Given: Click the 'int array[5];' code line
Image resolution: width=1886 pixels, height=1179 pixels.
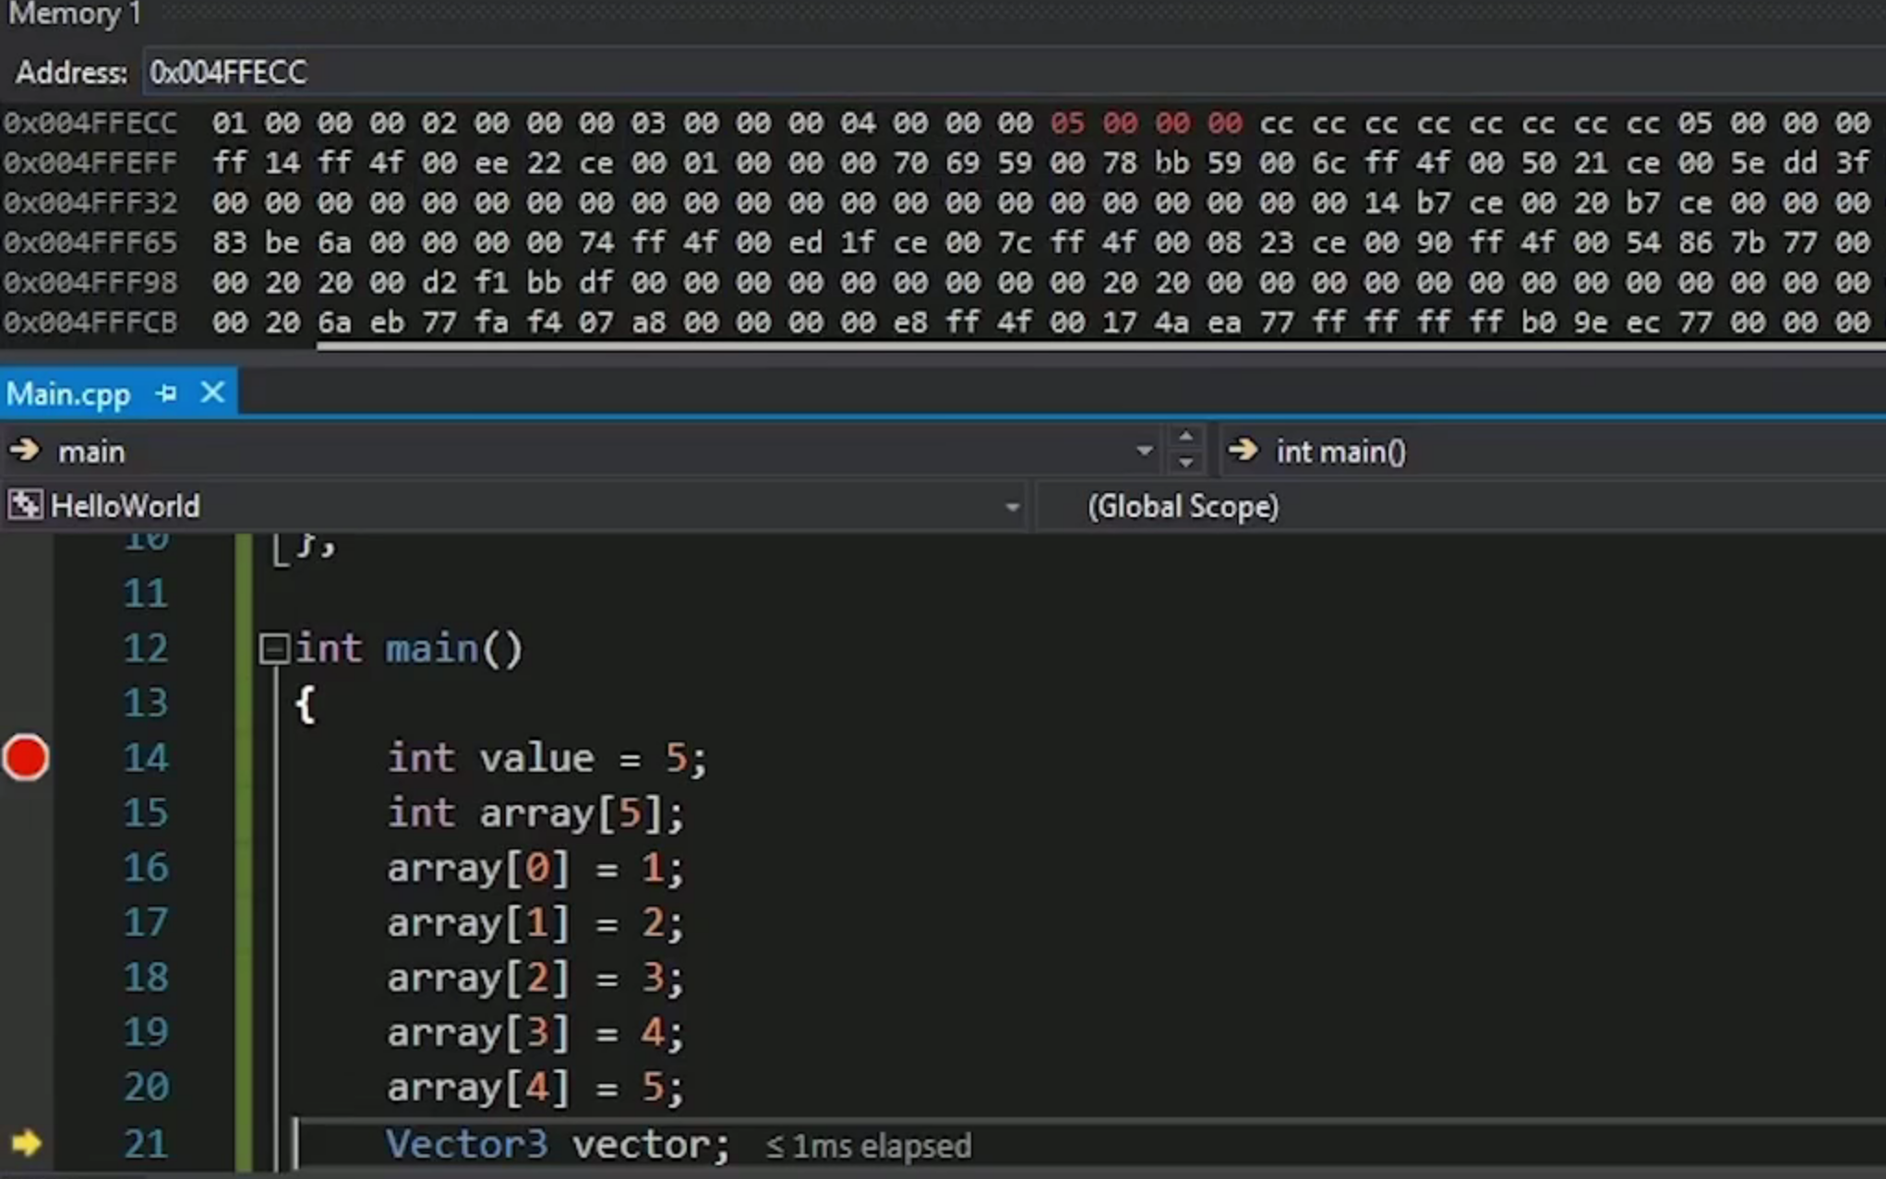Looking at the screenshot, I should [535, 813].
